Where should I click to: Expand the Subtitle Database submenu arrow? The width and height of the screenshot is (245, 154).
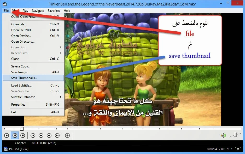(61, 97)
